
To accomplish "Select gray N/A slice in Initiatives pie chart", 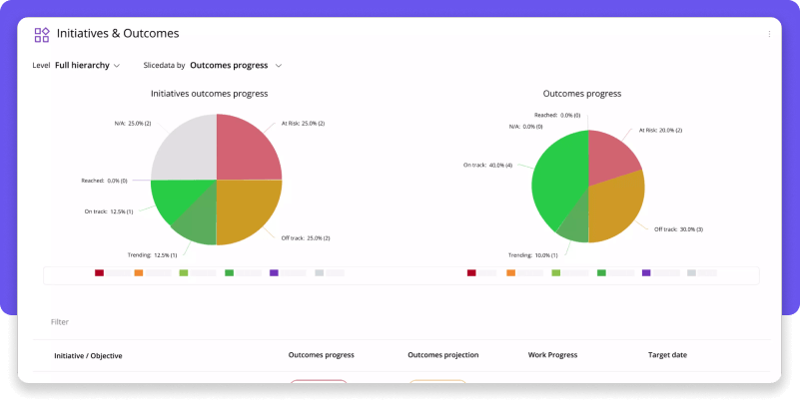I will point(185,148).
